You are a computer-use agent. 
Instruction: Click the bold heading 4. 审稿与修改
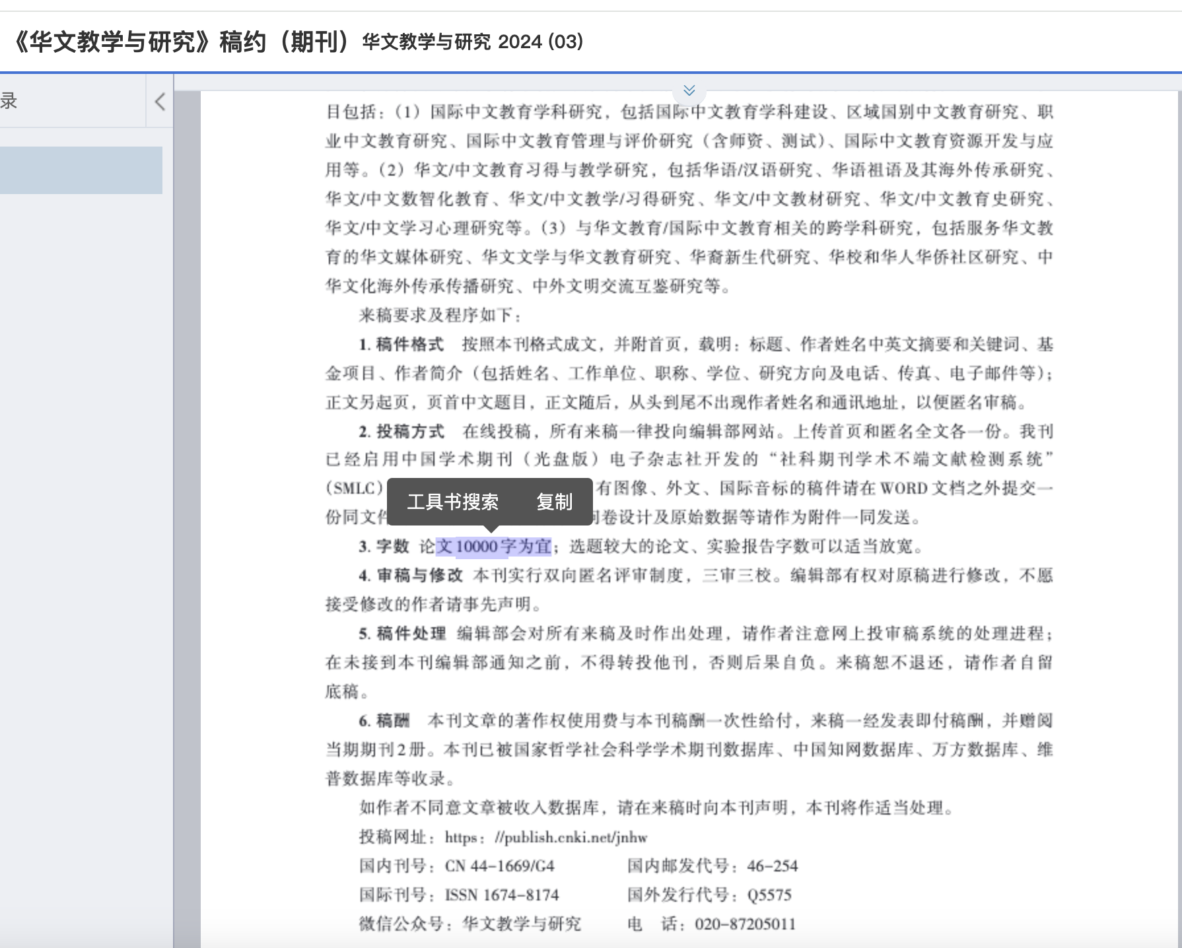coord(410,576)
